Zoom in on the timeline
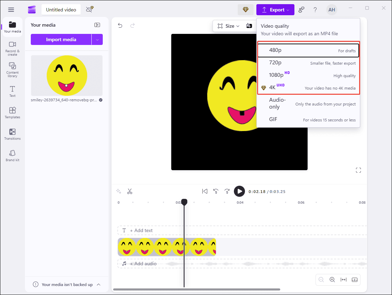The width and height of the screenshot is (392, 295). click(x=332, y=279)
